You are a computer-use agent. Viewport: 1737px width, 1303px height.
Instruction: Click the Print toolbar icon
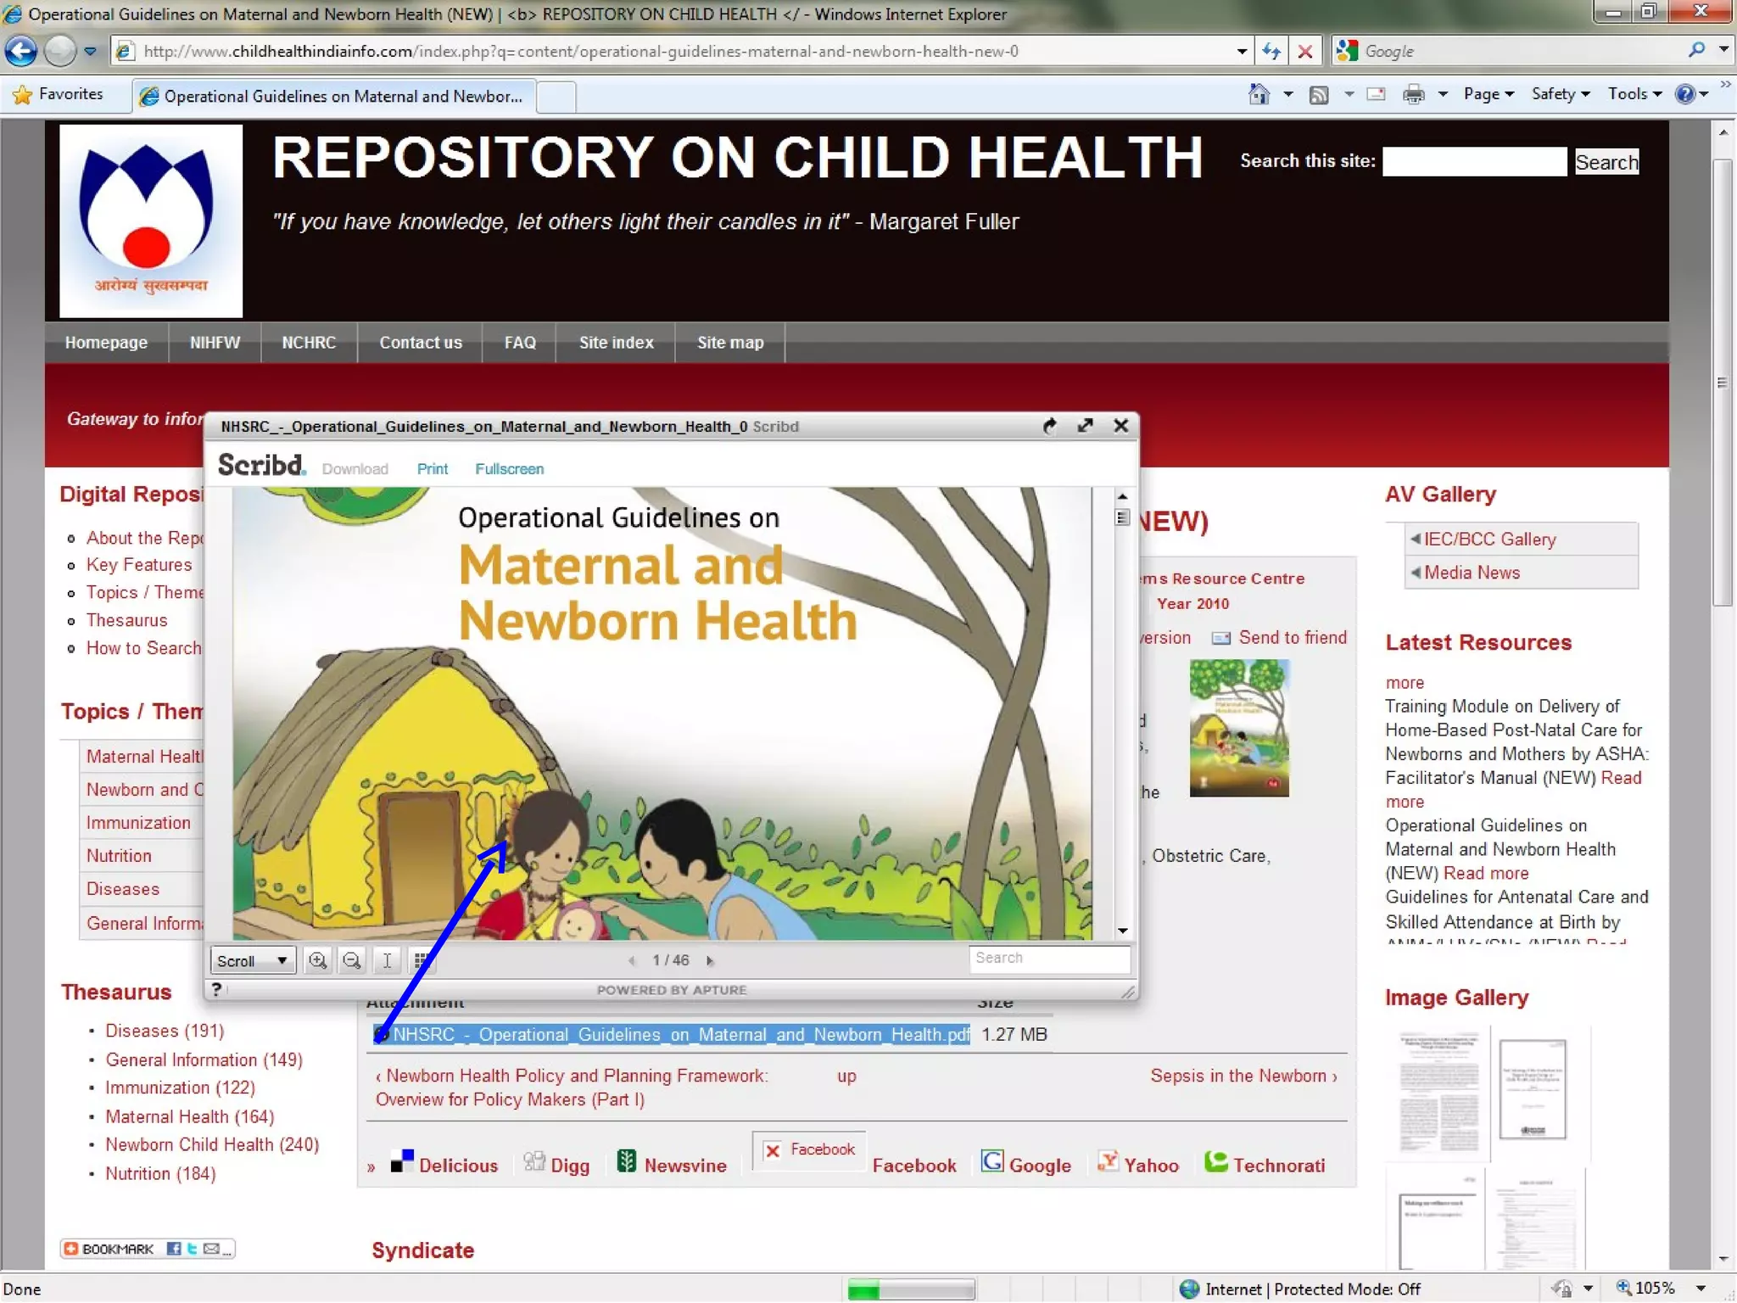click(x=1413, y=94)
